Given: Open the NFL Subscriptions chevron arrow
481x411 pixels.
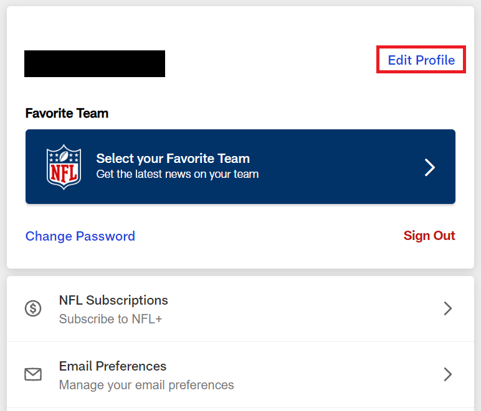Looking at the screenshot, I should coord(447,308).
